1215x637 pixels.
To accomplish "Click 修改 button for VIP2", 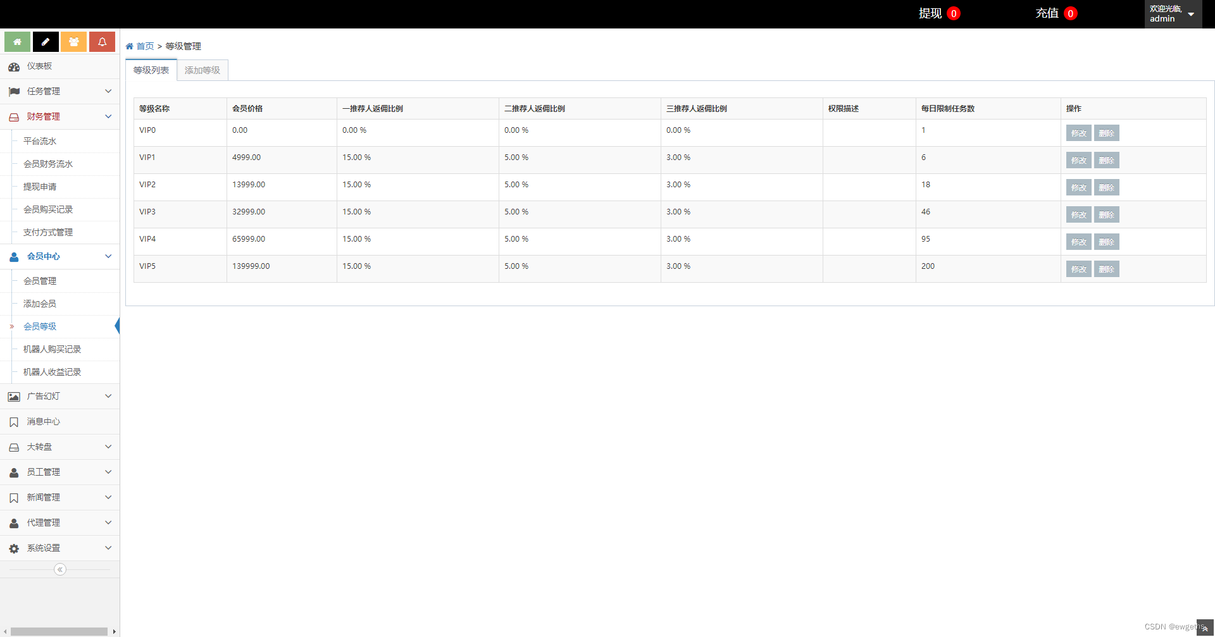I will [1079, 187].
